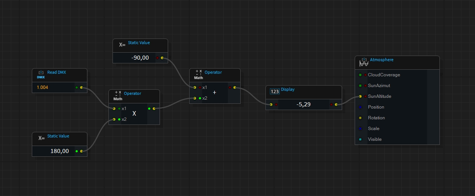Click x1 input pin on multiply Operator
Viewport: 475px width, 196px height.
pos(114,109)
